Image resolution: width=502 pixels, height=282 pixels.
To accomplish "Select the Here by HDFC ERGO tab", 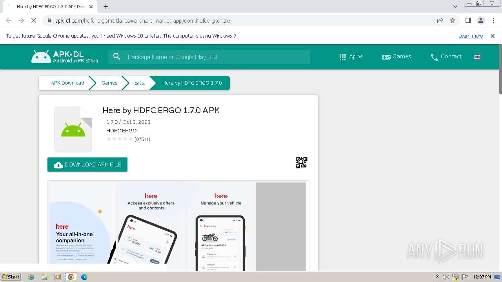I will tap(50, 7).
